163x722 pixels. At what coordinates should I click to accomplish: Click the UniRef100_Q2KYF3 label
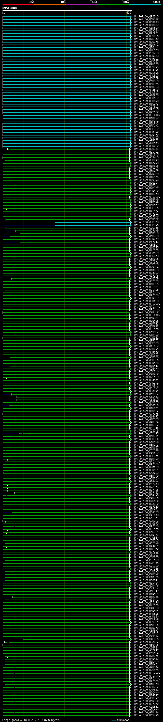(146, 174)
